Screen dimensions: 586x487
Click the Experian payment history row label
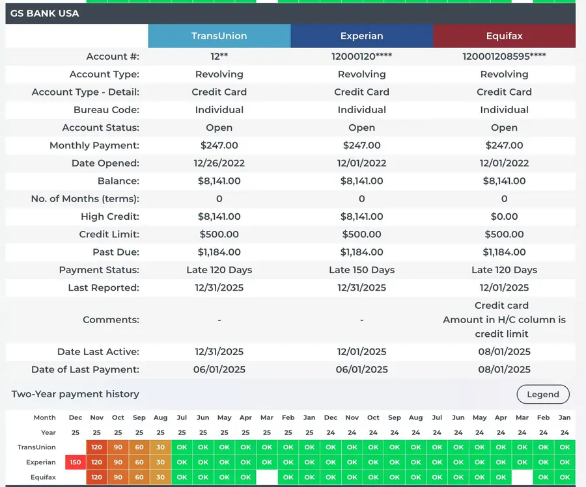coord(41,462)
